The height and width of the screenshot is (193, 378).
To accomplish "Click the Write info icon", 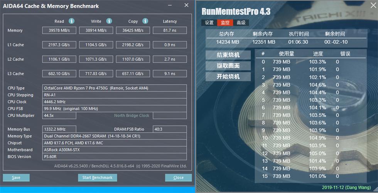I will pos(109,21).
